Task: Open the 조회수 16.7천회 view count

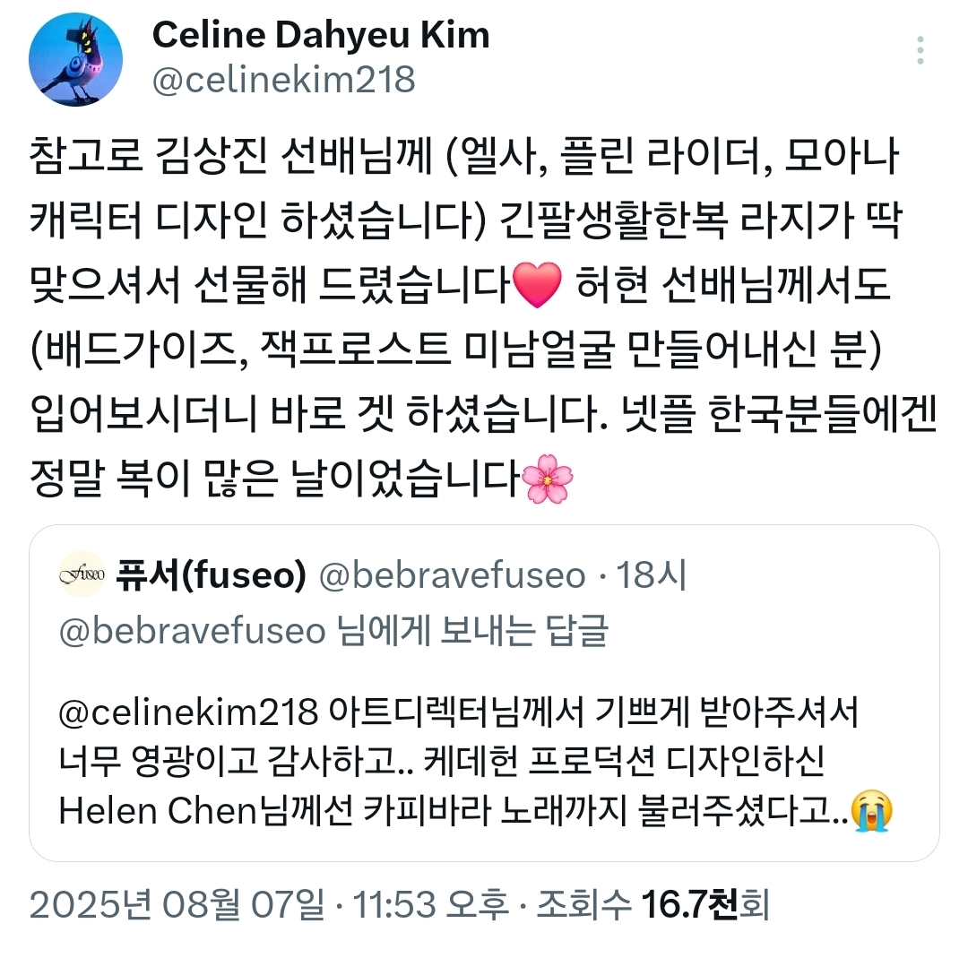Action: (x=653, y=905)
